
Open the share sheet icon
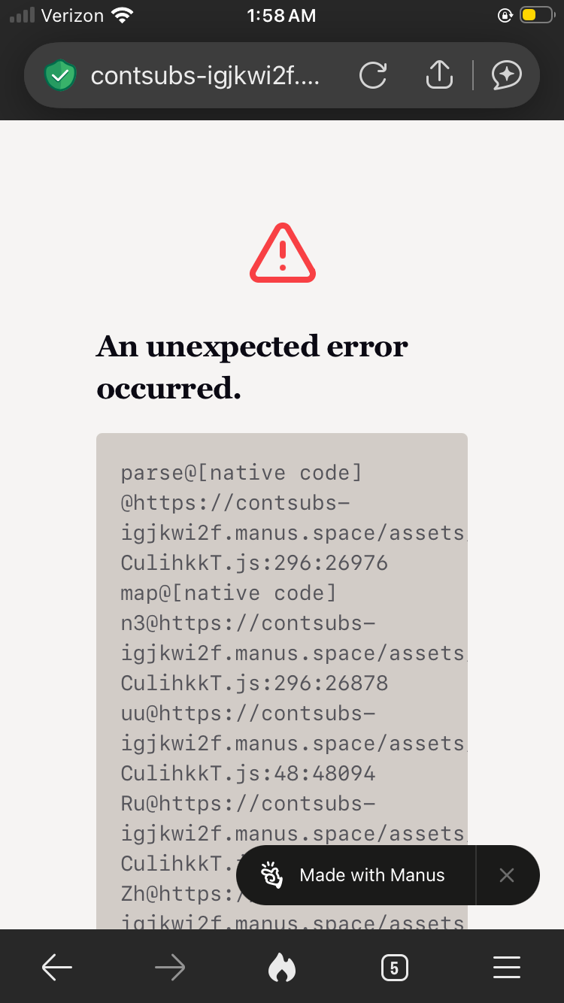tap(439, 74)
